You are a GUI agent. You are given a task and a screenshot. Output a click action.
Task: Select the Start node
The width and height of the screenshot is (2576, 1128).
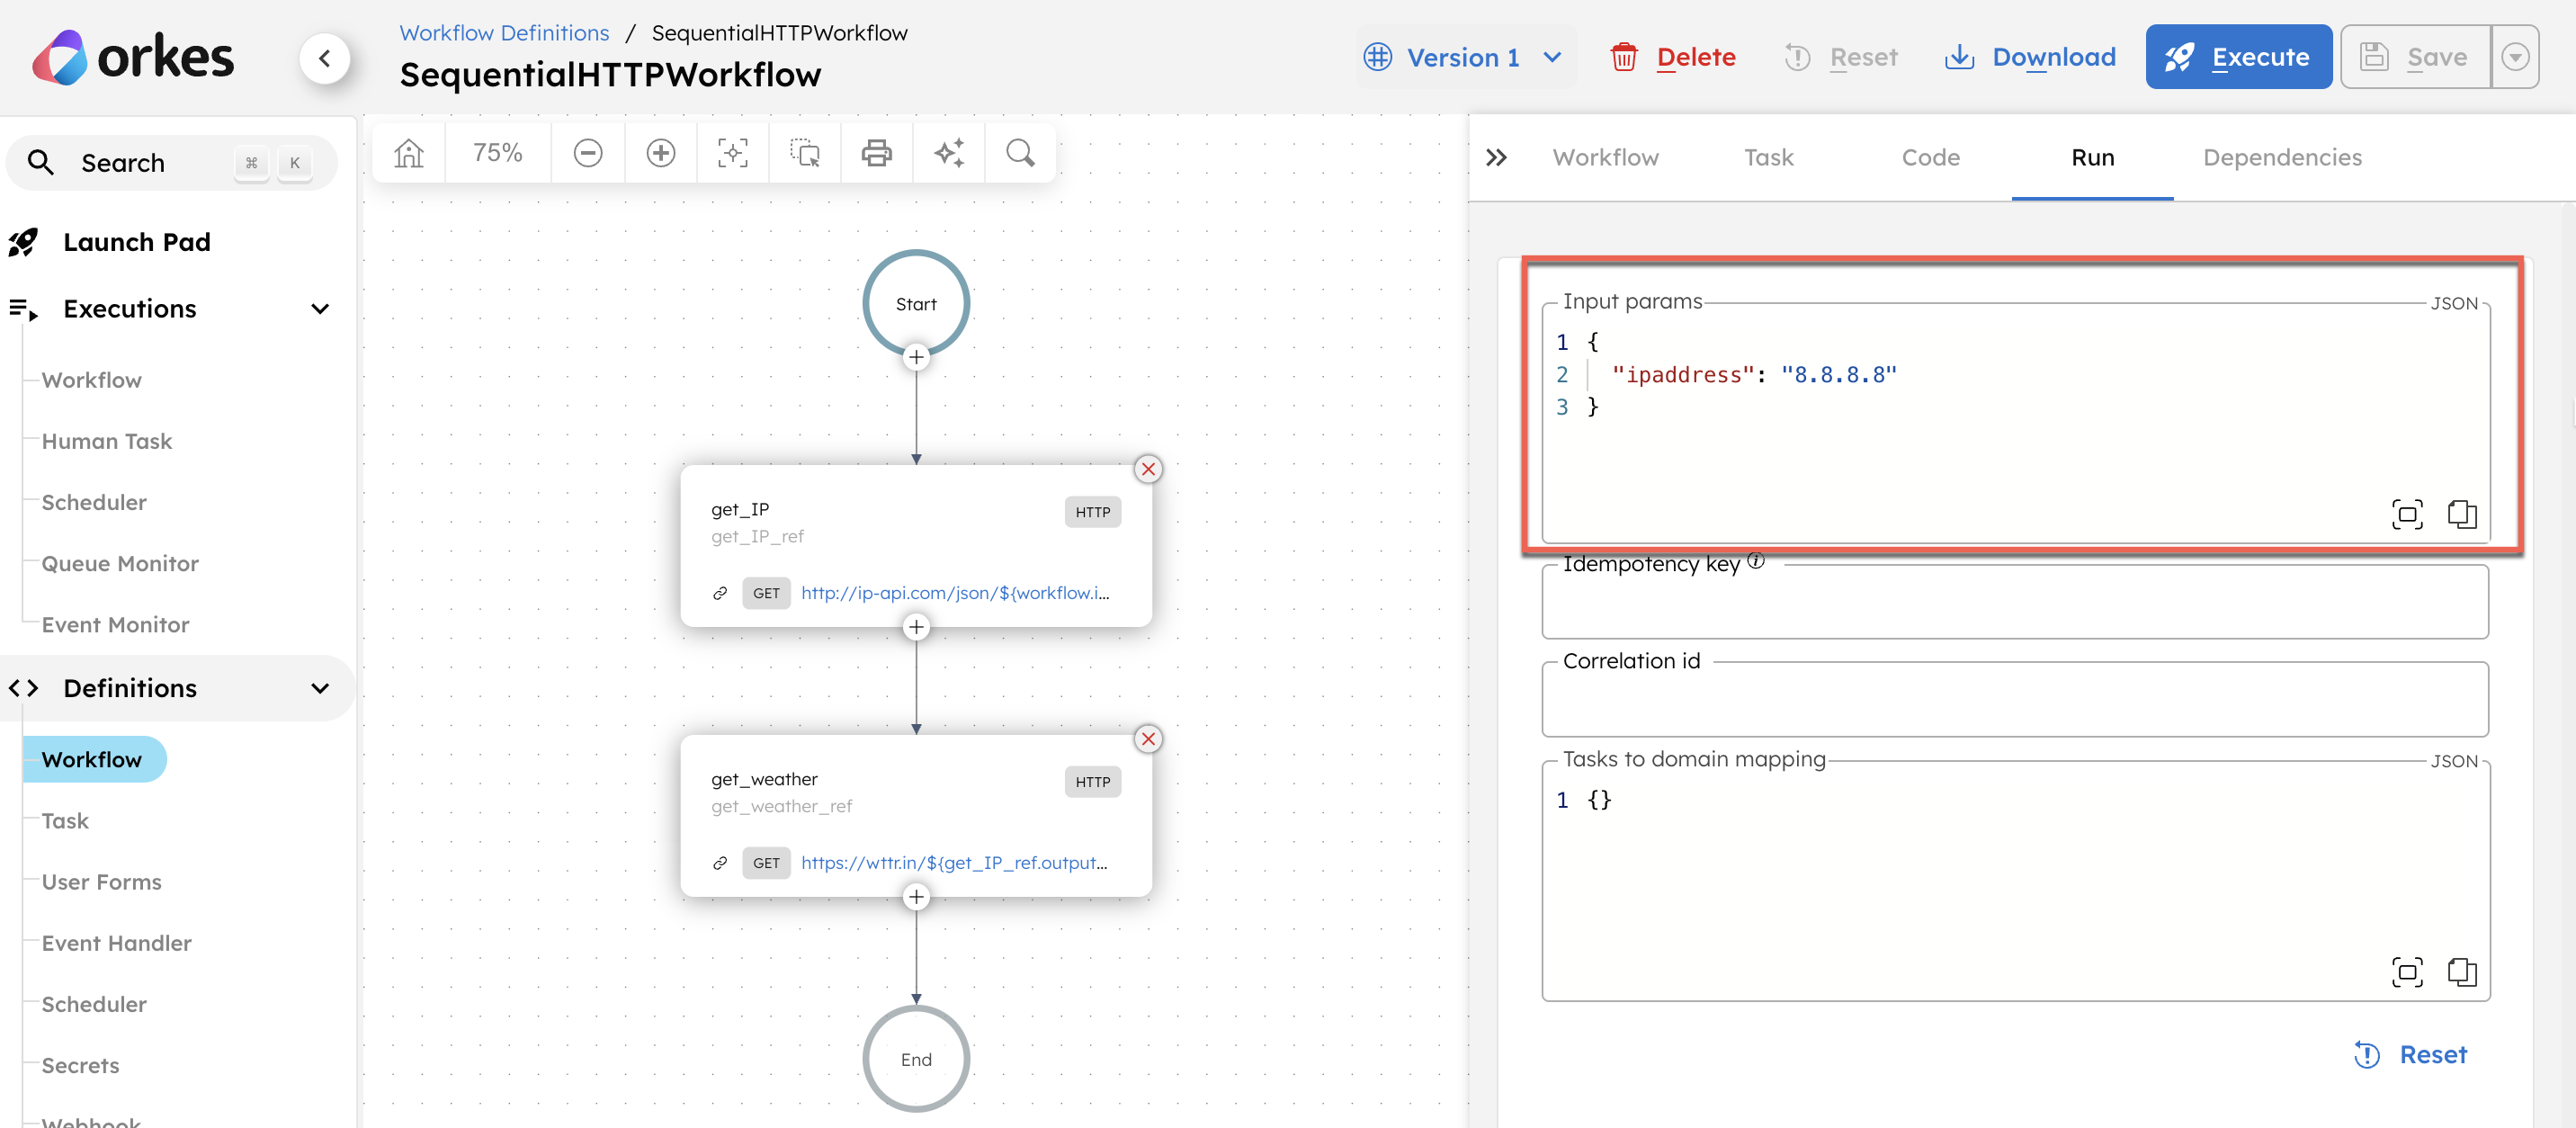point(916,303)
